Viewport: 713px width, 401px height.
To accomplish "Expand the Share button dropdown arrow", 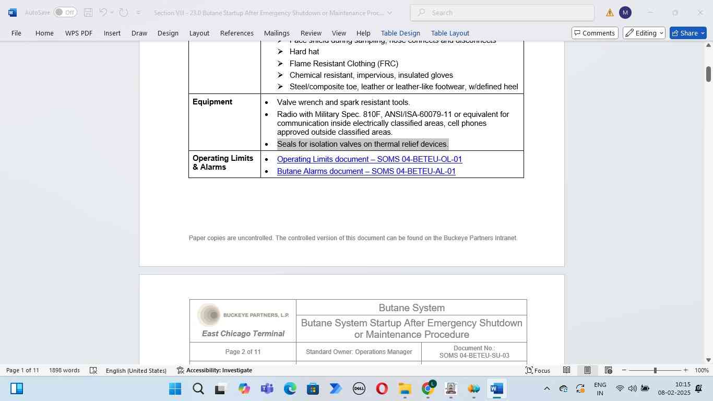I will 703,33.
